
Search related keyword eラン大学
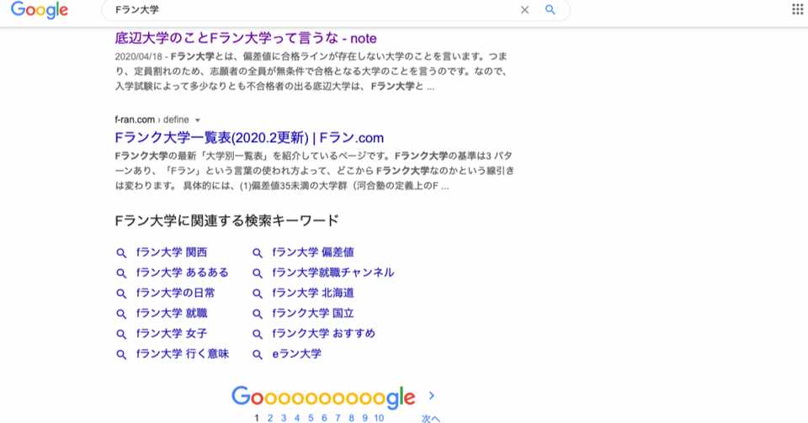tap(297, 353)
